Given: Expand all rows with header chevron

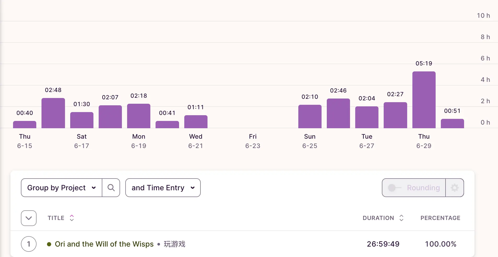Looking at the screenshot, I should pos(29,218).
